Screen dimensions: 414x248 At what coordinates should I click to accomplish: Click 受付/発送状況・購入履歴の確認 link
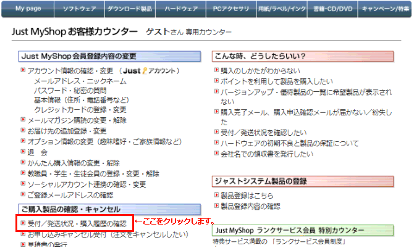pyautogui.click(x=77, y=224)
